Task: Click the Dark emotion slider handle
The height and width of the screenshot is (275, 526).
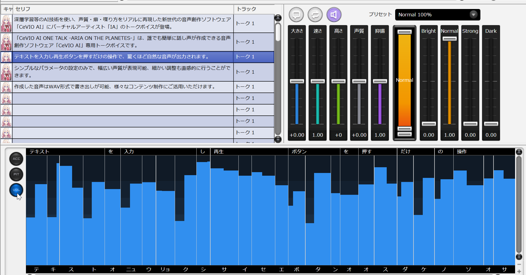Action: click(x=491, y=124)
